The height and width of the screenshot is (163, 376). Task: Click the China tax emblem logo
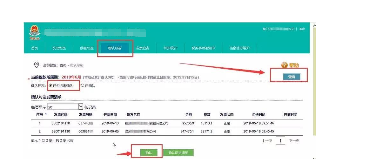click(35, 33)
